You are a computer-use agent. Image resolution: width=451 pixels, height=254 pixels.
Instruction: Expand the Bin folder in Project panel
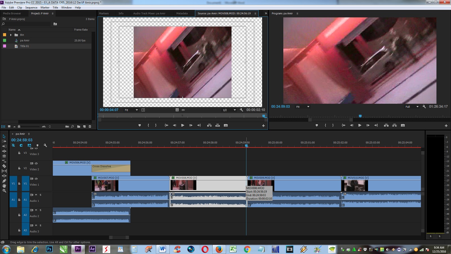coord(11,35)
